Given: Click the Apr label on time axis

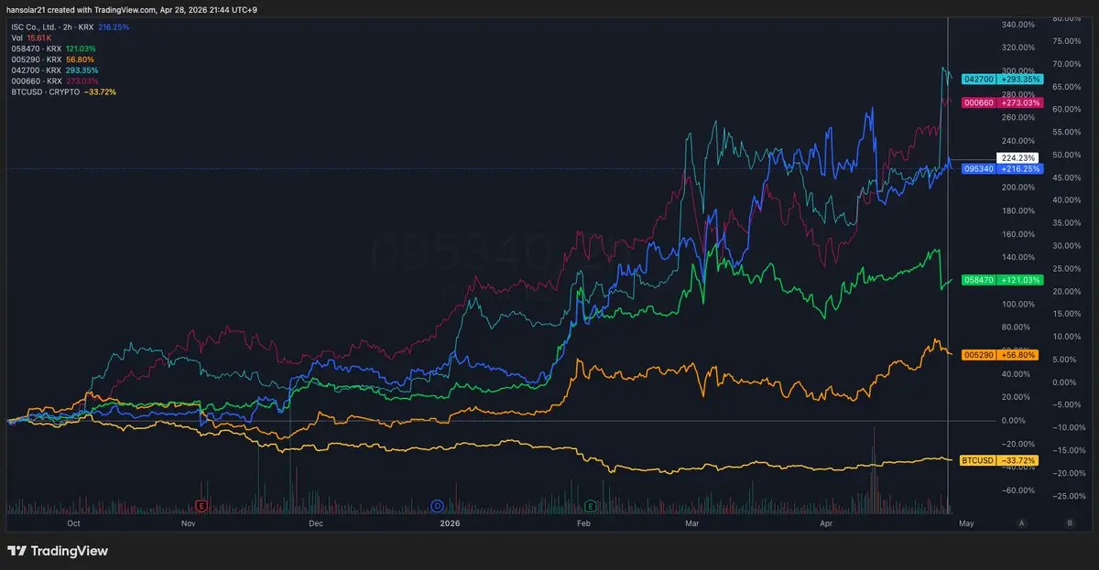Looking at the screenshot, I should click(x=826, y=524).
